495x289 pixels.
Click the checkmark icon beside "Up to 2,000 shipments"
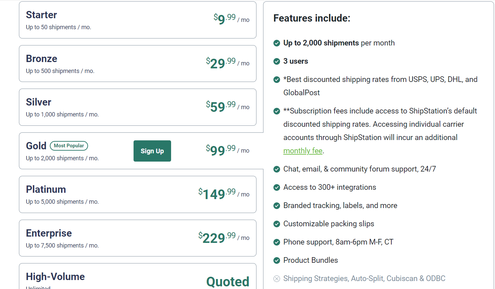[277, 43]
